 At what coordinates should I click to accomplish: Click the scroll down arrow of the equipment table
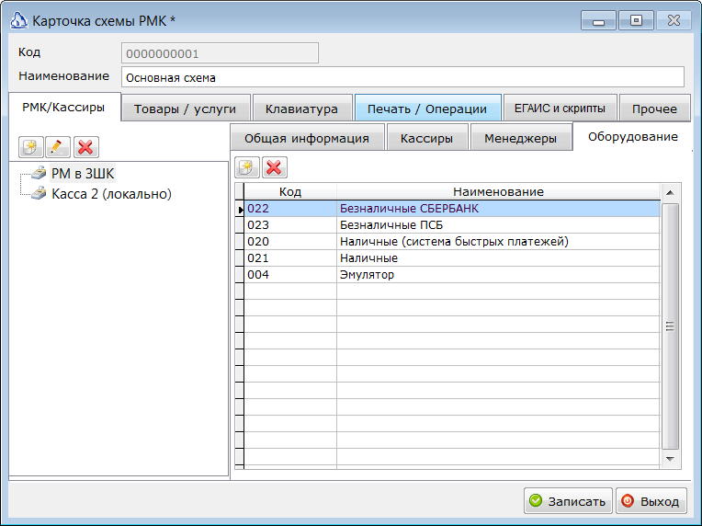tap(670, 459)
